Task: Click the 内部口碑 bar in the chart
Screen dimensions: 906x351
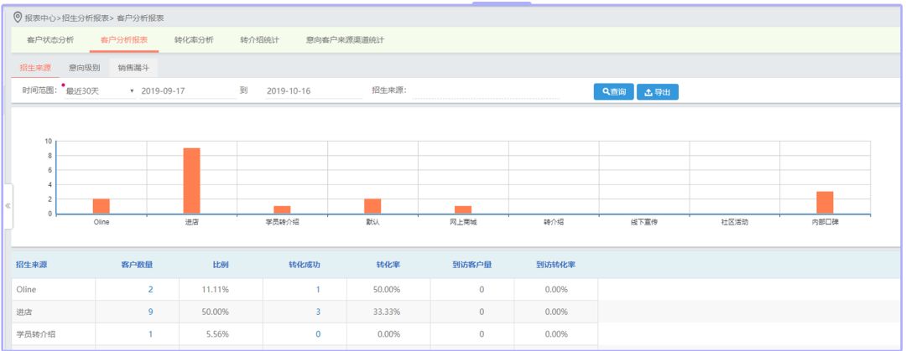Action: click(825, 203)
